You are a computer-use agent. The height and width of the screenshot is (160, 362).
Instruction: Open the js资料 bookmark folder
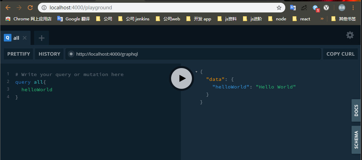point(227,19)
